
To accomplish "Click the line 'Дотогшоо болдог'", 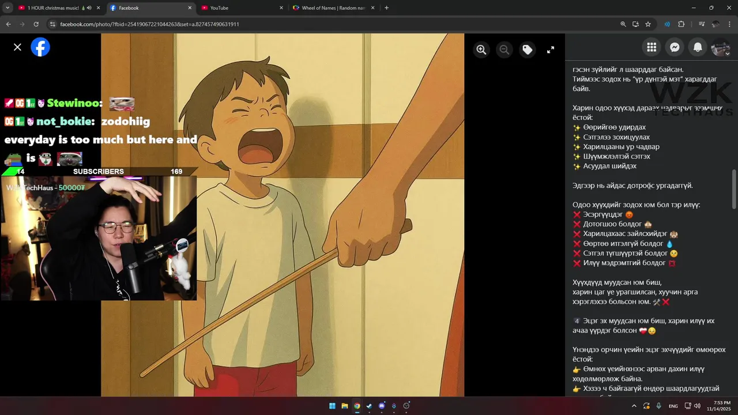I will pyautogui.click(x=612, y=224).
